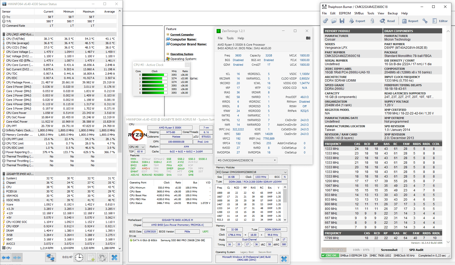Open Help menu in ZenTimings

[x=241, y=38]
